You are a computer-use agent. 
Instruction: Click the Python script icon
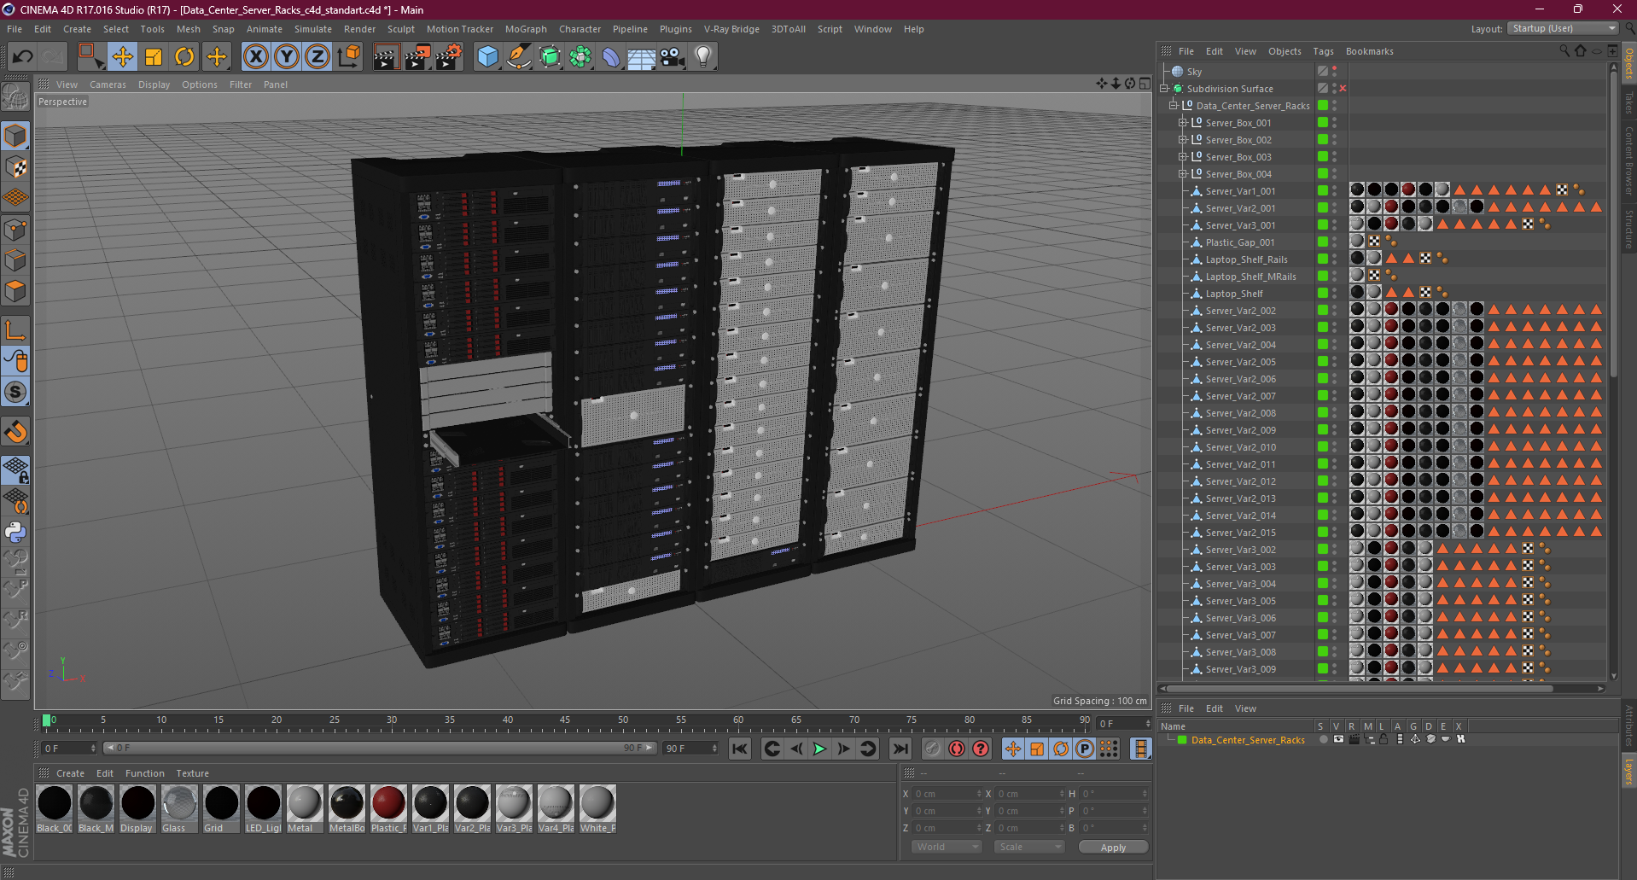(x=15, y=533)
